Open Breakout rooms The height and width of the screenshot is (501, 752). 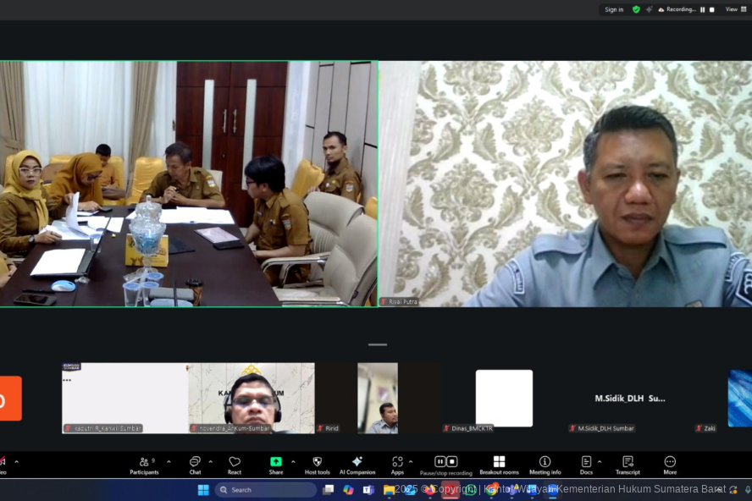click(x=499, y=465)
